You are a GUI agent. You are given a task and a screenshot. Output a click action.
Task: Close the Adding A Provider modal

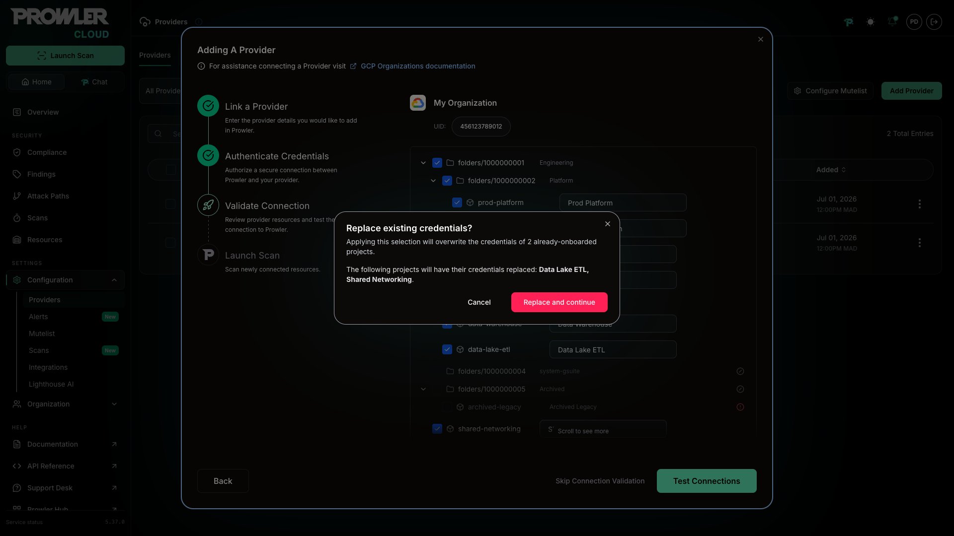[761, 39]
